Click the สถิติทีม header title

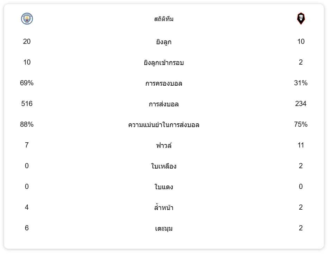(x=164, y=19)
